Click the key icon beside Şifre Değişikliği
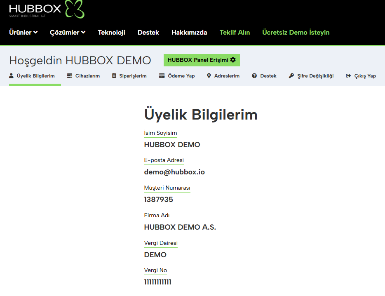 pyautogui.click(x=291, y=76)
